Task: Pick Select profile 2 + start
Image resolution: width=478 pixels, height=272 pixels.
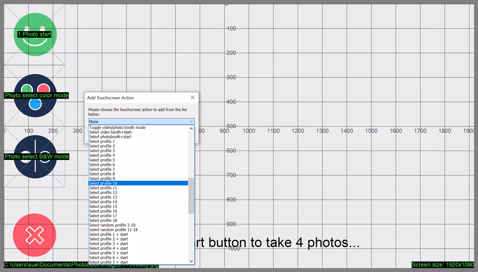Action: pos(138,239)
